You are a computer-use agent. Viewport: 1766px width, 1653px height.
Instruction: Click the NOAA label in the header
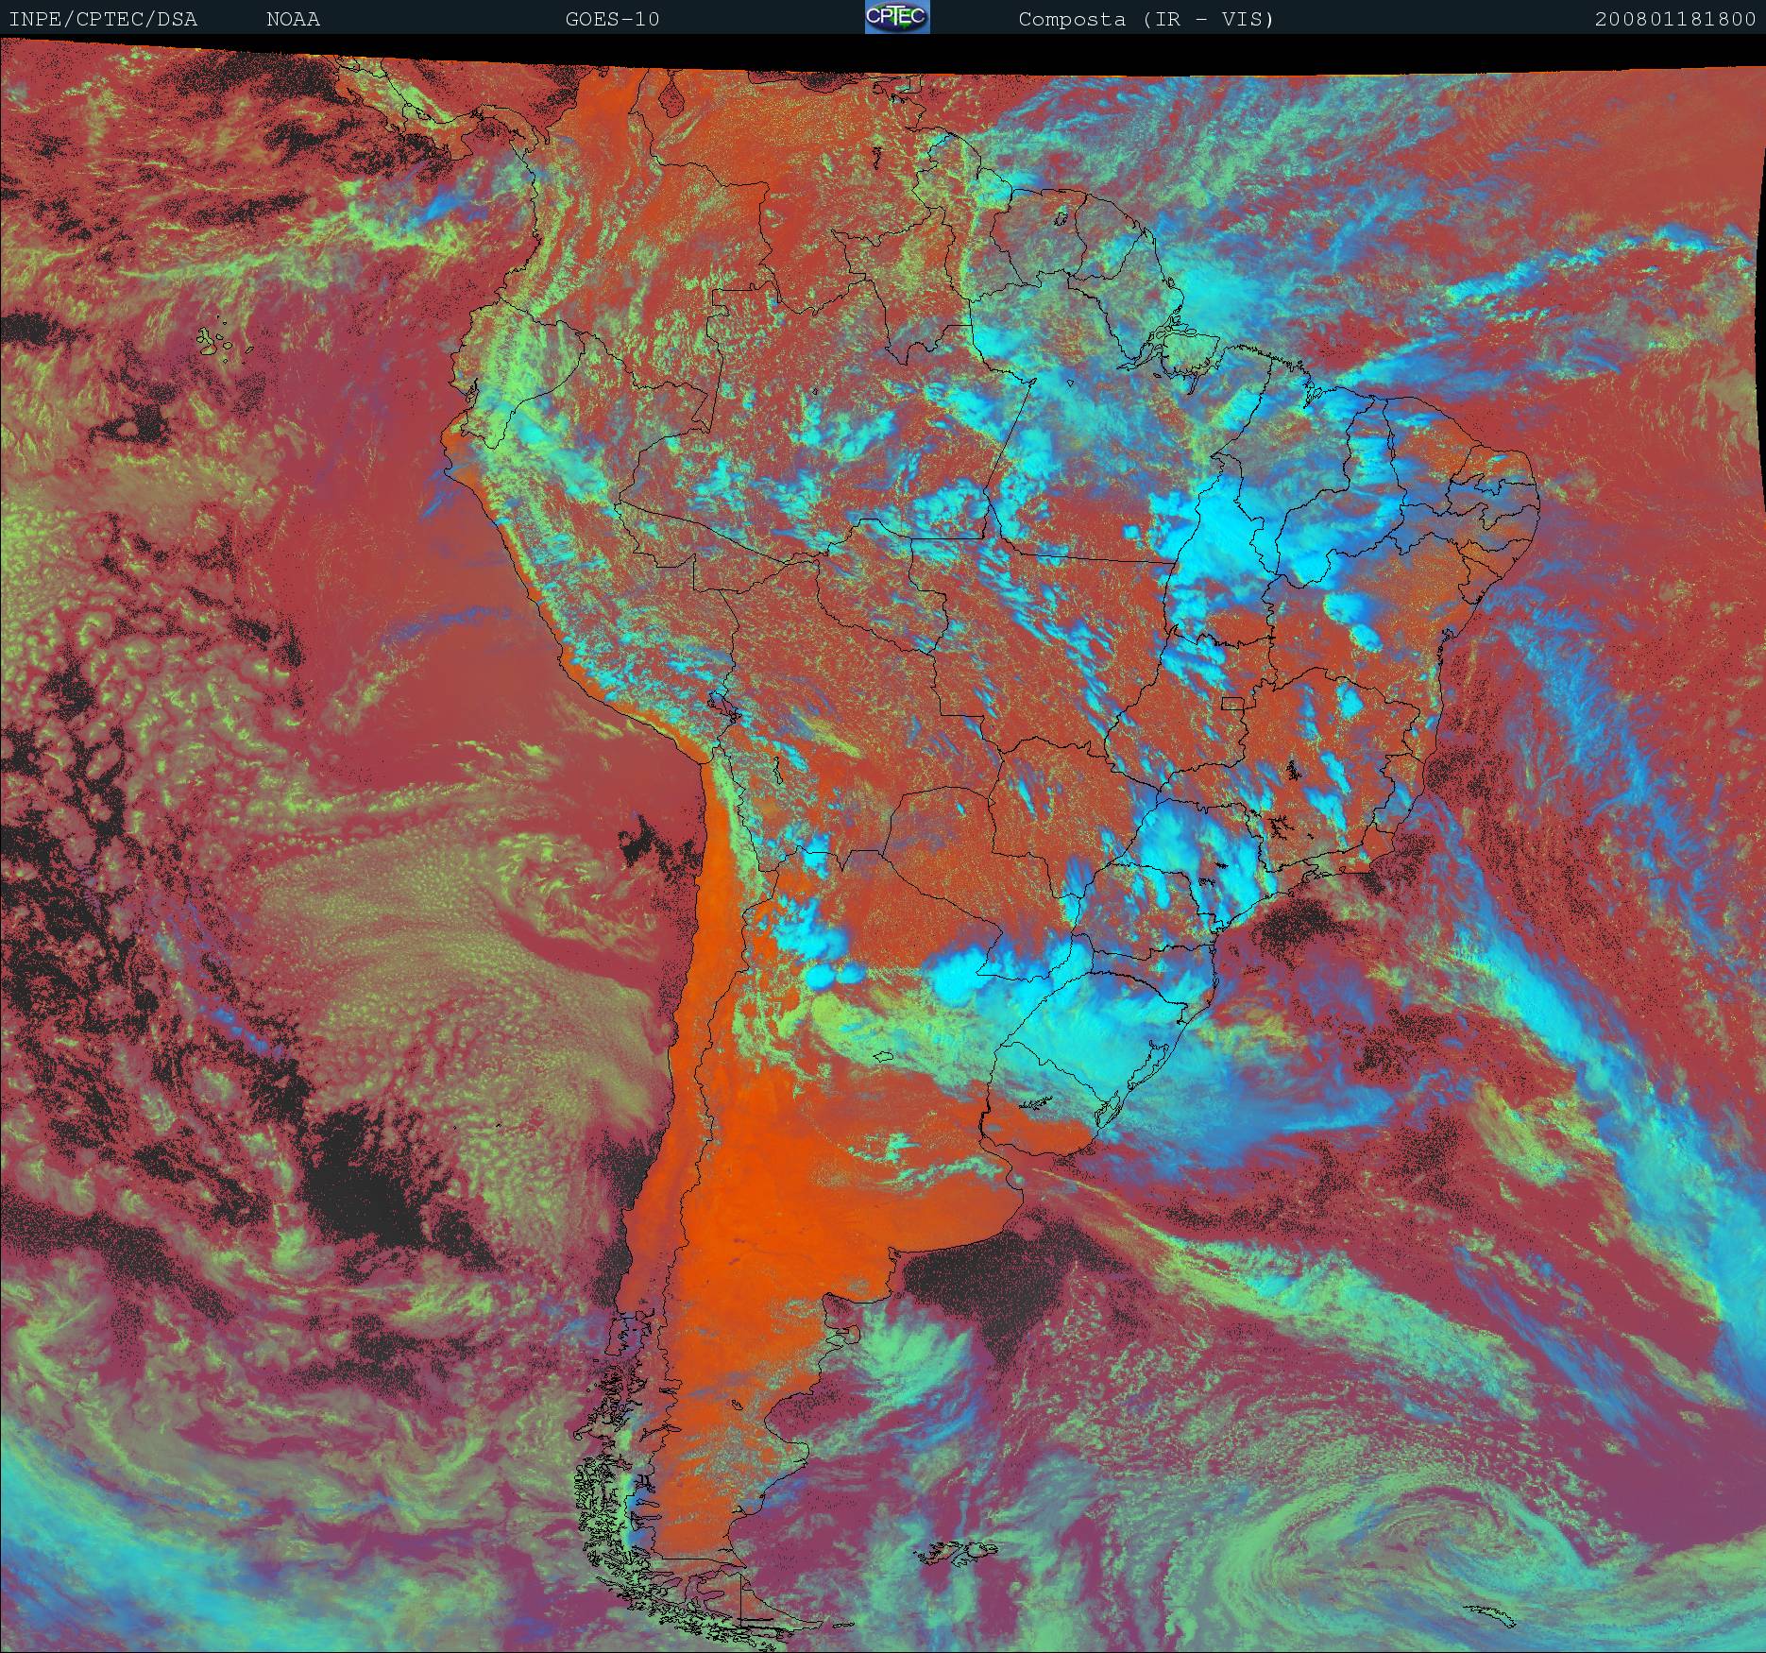[x=293, y=19]
